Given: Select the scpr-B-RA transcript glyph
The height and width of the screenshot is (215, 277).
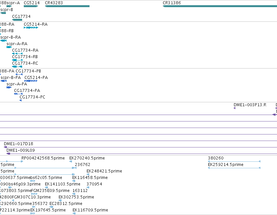Looking at the screenshot, I should tap(3, 41).
